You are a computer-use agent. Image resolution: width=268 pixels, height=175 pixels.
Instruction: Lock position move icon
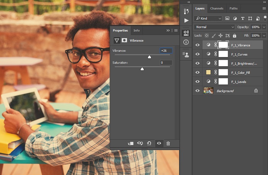pos(221,36)
